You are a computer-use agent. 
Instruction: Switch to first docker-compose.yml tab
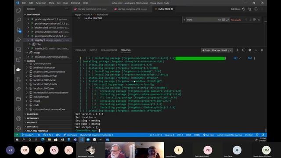pyautogui.click(x=90, y=9)
